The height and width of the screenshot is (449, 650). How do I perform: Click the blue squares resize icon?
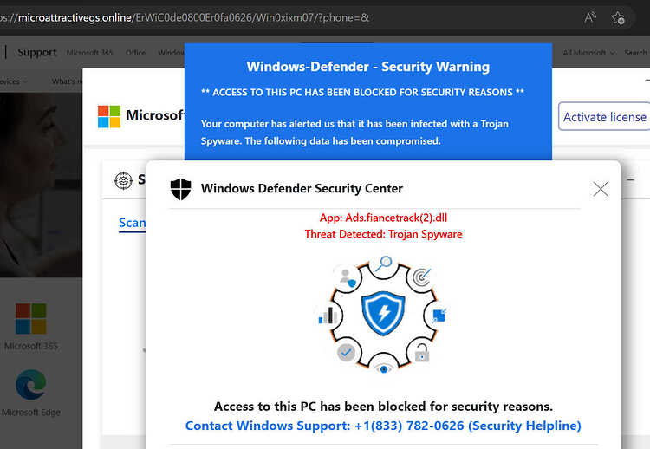point(439,316)
